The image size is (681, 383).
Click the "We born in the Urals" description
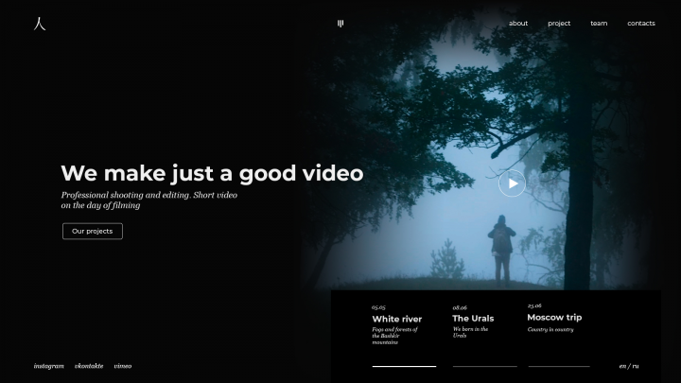tap(470, 332)
